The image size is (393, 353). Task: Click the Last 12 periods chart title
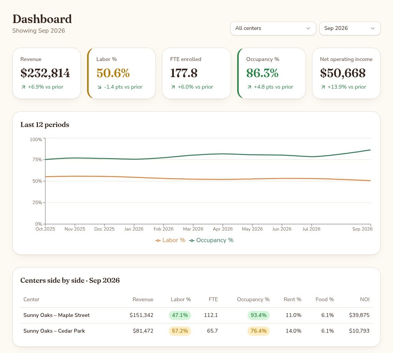[x=45, y=125]
